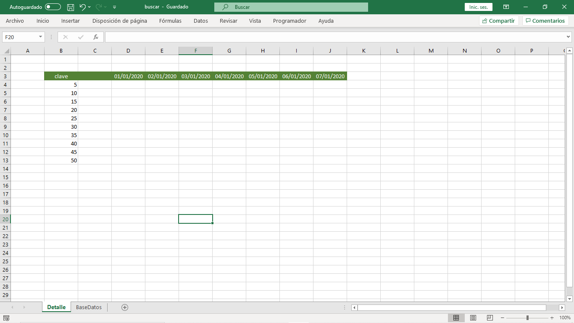The width and height of the screenshot is (574, 323).
Task: Expand the formula bar with chevron
Action: (x=569, y=37)
